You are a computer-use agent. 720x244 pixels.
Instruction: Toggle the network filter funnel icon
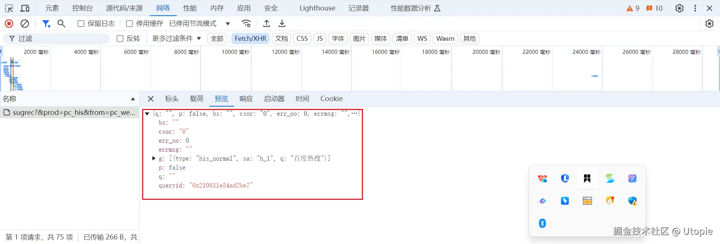(x=46, y=24)
